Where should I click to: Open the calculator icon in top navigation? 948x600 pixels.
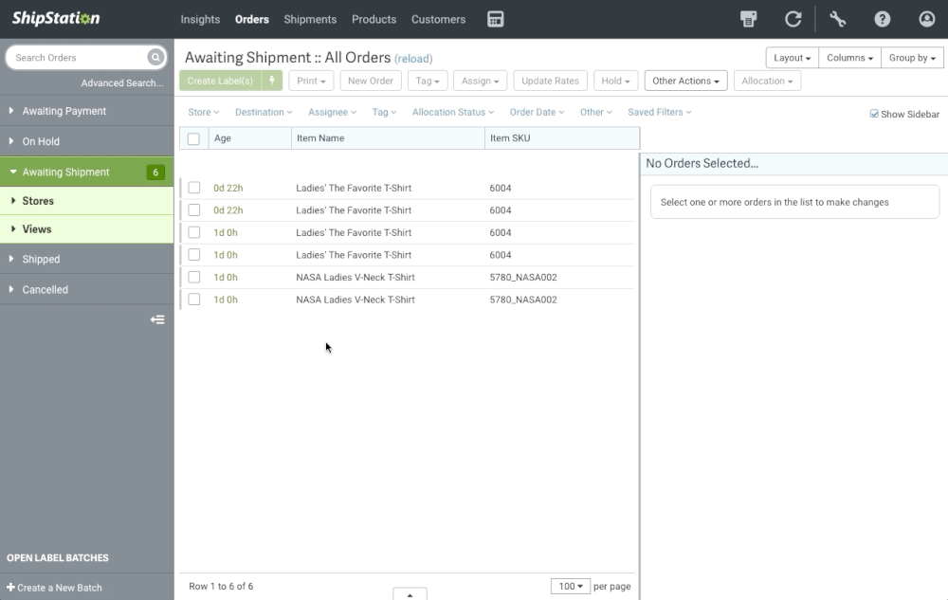pos(495,19)
